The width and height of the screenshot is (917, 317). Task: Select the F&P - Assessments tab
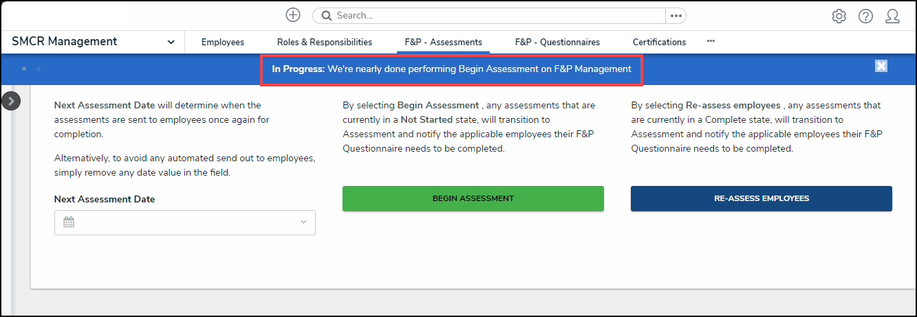point(444,43)
